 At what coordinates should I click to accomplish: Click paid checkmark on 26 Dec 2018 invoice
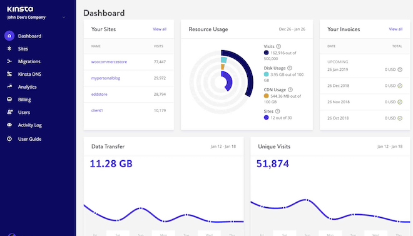pyautogui.click(x=400, y=86)
